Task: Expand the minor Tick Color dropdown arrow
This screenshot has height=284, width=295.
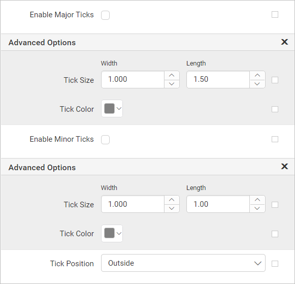Action: pyautogui.click(x=119, y=234)
